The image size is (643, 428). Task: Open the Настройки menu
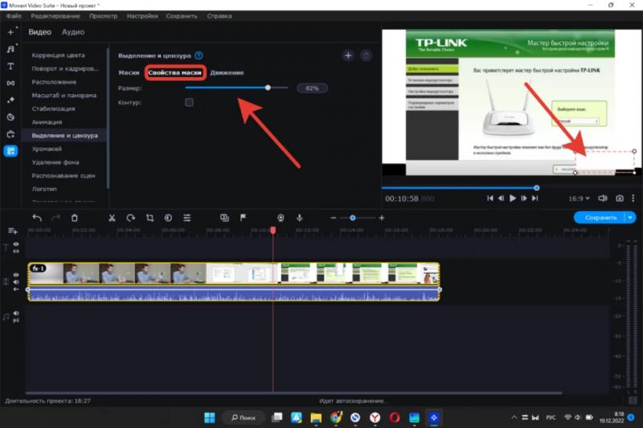(142, 16)
